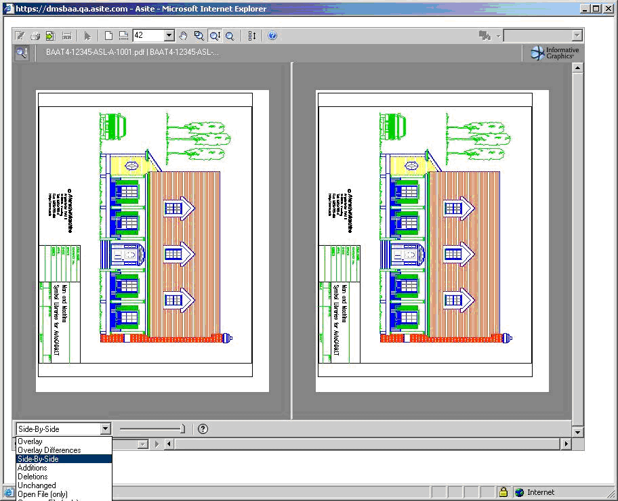This screenshot has width=618, height=501.
Task: Collapse the Side-By-Side compare mode dropdown
Action: pos(105,429)
